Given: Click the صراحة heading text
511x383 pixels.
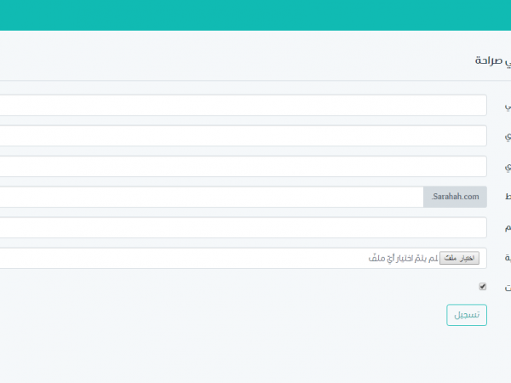Looking at the screenshot, I should (x=492, y=61).
